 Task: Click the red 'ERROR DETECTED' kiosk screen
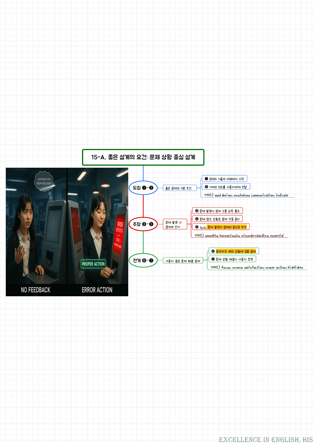click(119, 234)
